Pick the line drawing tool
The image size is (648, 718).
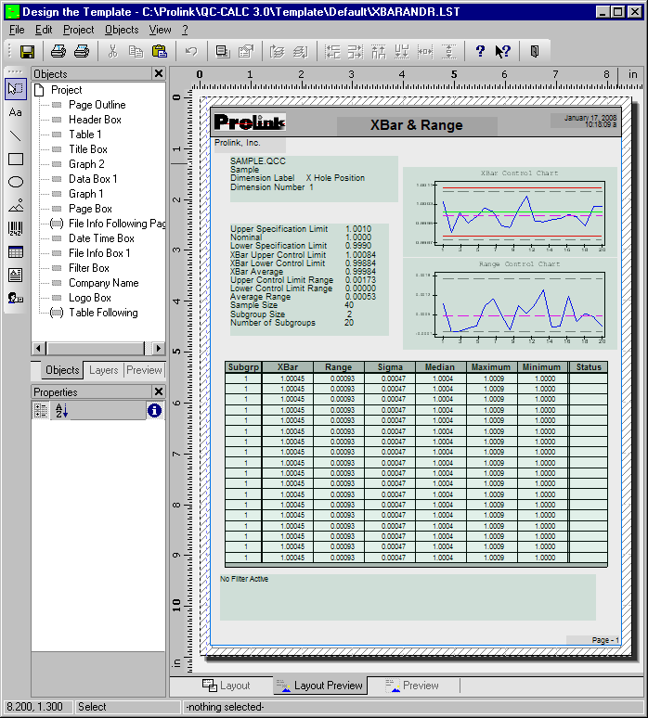(16, 135)
